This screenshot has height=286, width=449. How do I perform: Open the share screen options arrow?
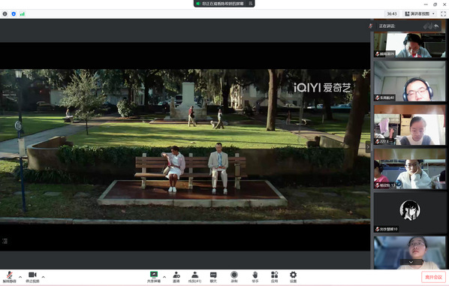pos(164,277)
